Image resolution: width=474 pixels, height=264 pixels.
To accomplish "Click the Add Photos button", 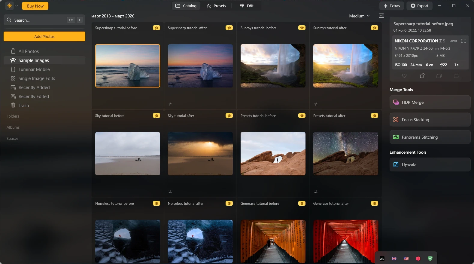I will 44,36.
